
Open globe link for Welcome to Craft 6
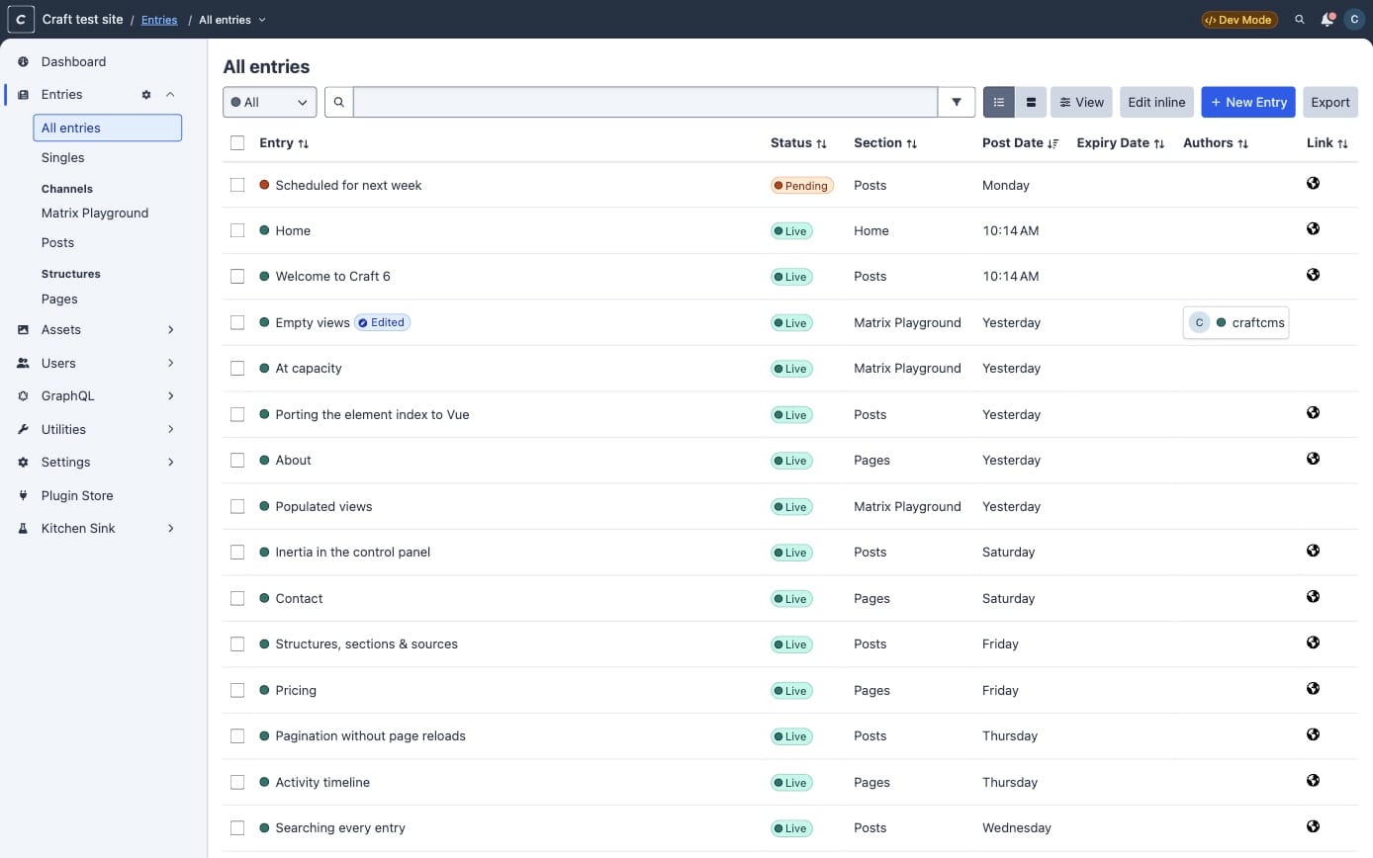click(x=1313, y=275)
